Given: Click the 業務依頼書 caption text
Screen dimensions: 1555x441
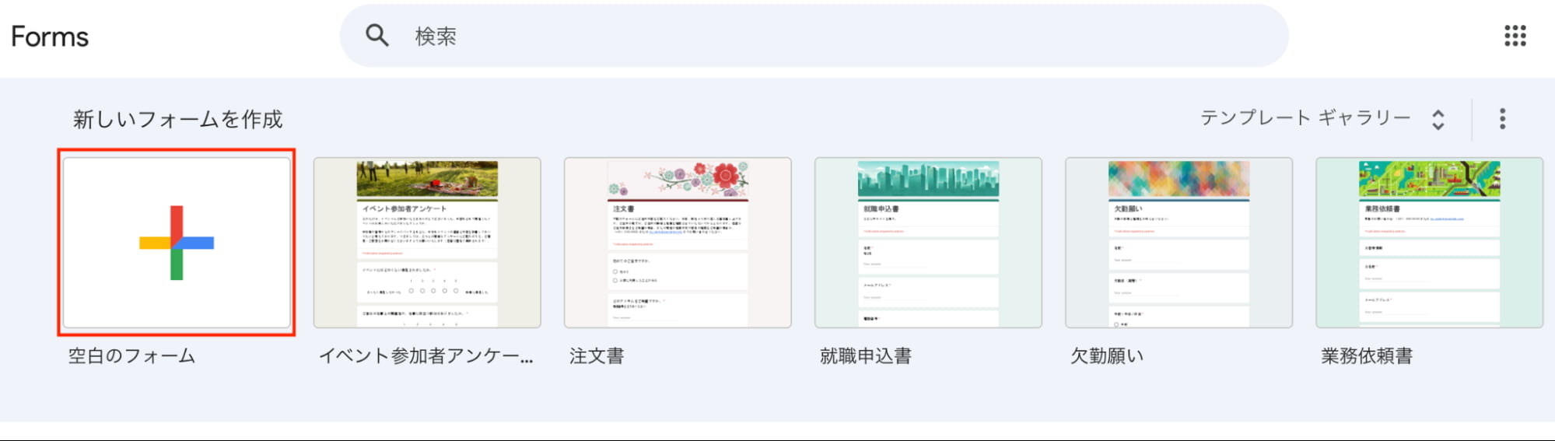Looking at the screenshot, I should (x=1367, y=356).
